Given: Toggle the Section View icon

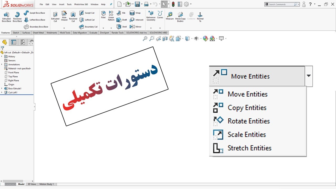Looking at the screenshot, I should (165, 39).
